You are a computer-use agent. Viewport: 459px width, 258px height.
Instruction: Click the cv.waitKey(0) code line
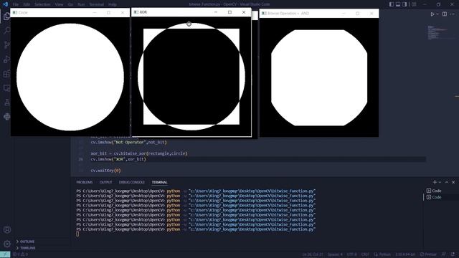[x=105, y=171]
